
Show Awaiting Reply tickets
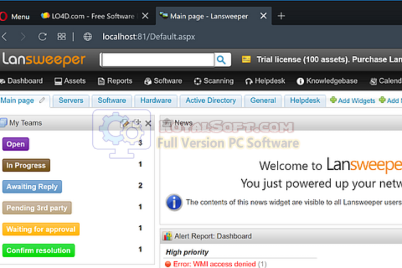pos(32,186)
